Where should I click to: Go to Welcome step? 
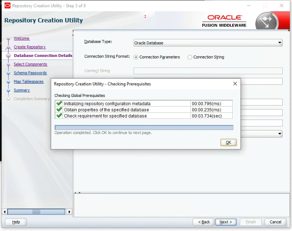[21, 38]
